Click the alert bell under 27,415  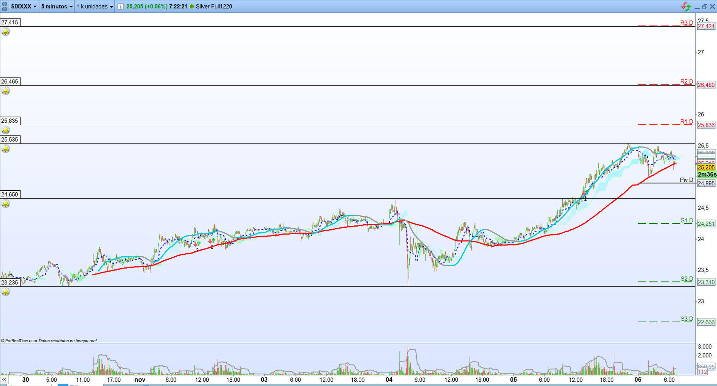(x=5, y=32)
